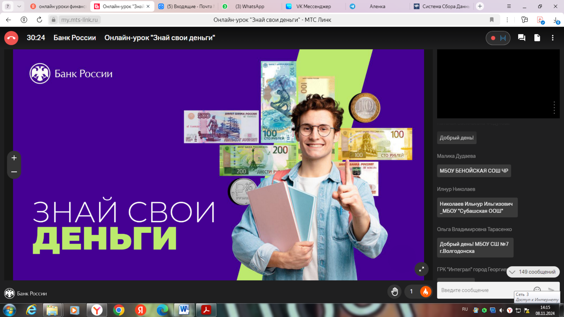This screenshot has width=564, height=317.
Task: Click the 'Добрый день!' chat message
Action: [x=456, y=138]
